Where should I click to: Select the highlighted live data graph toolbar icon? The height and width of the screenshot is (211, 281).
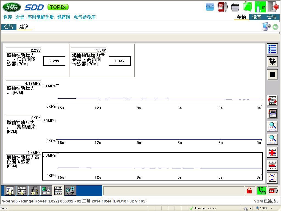pyautogui.click(x=58, y=190)
